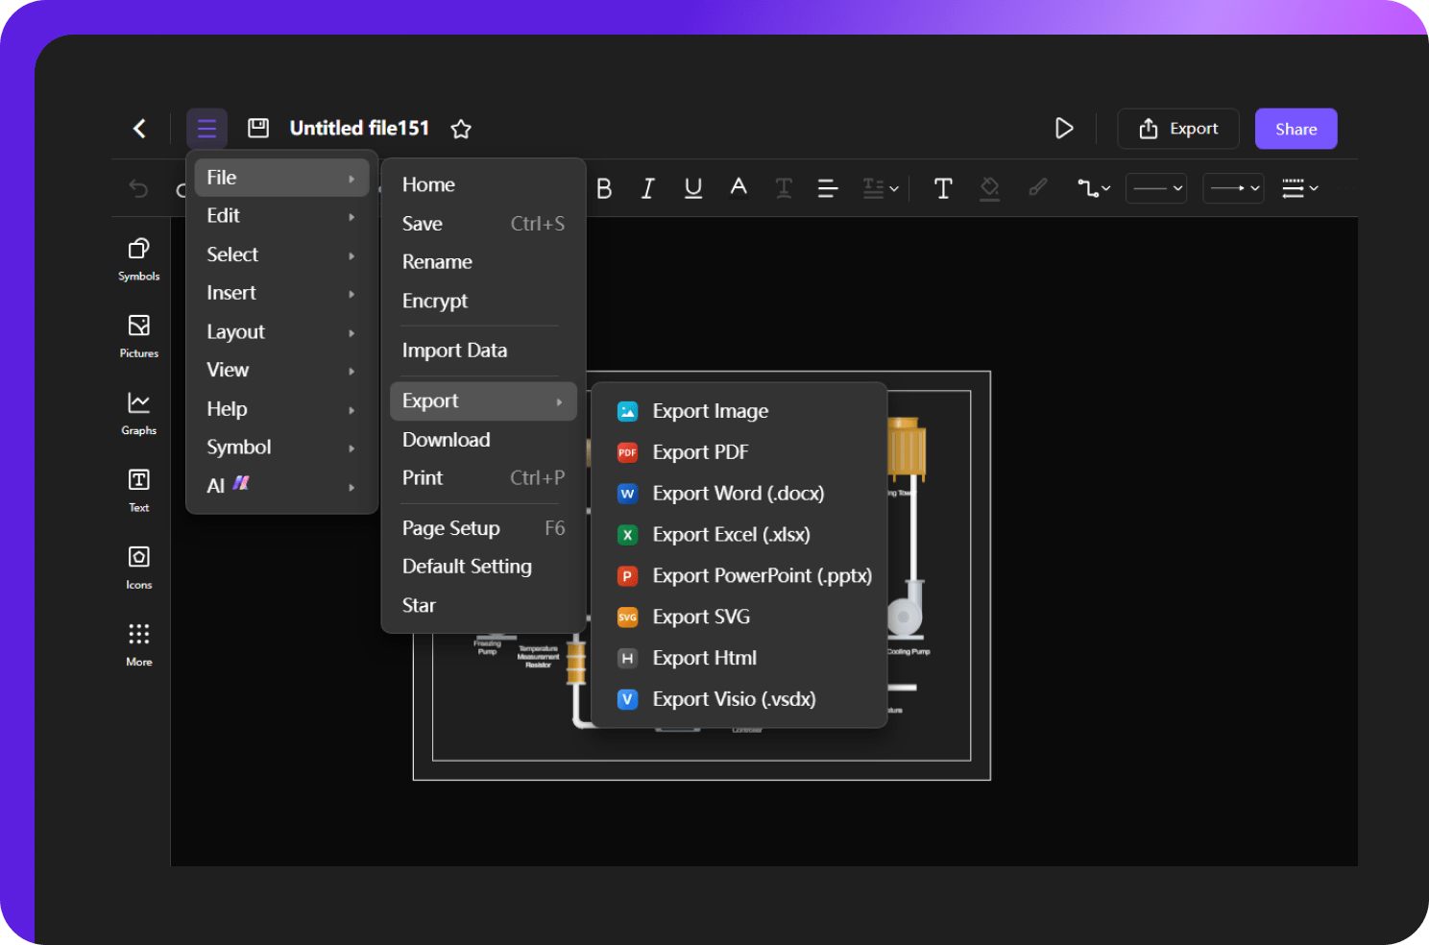The height and width of the screenshot is (945, 1429).
Task: Click the Export button in the header
Action: (1178, 129)
